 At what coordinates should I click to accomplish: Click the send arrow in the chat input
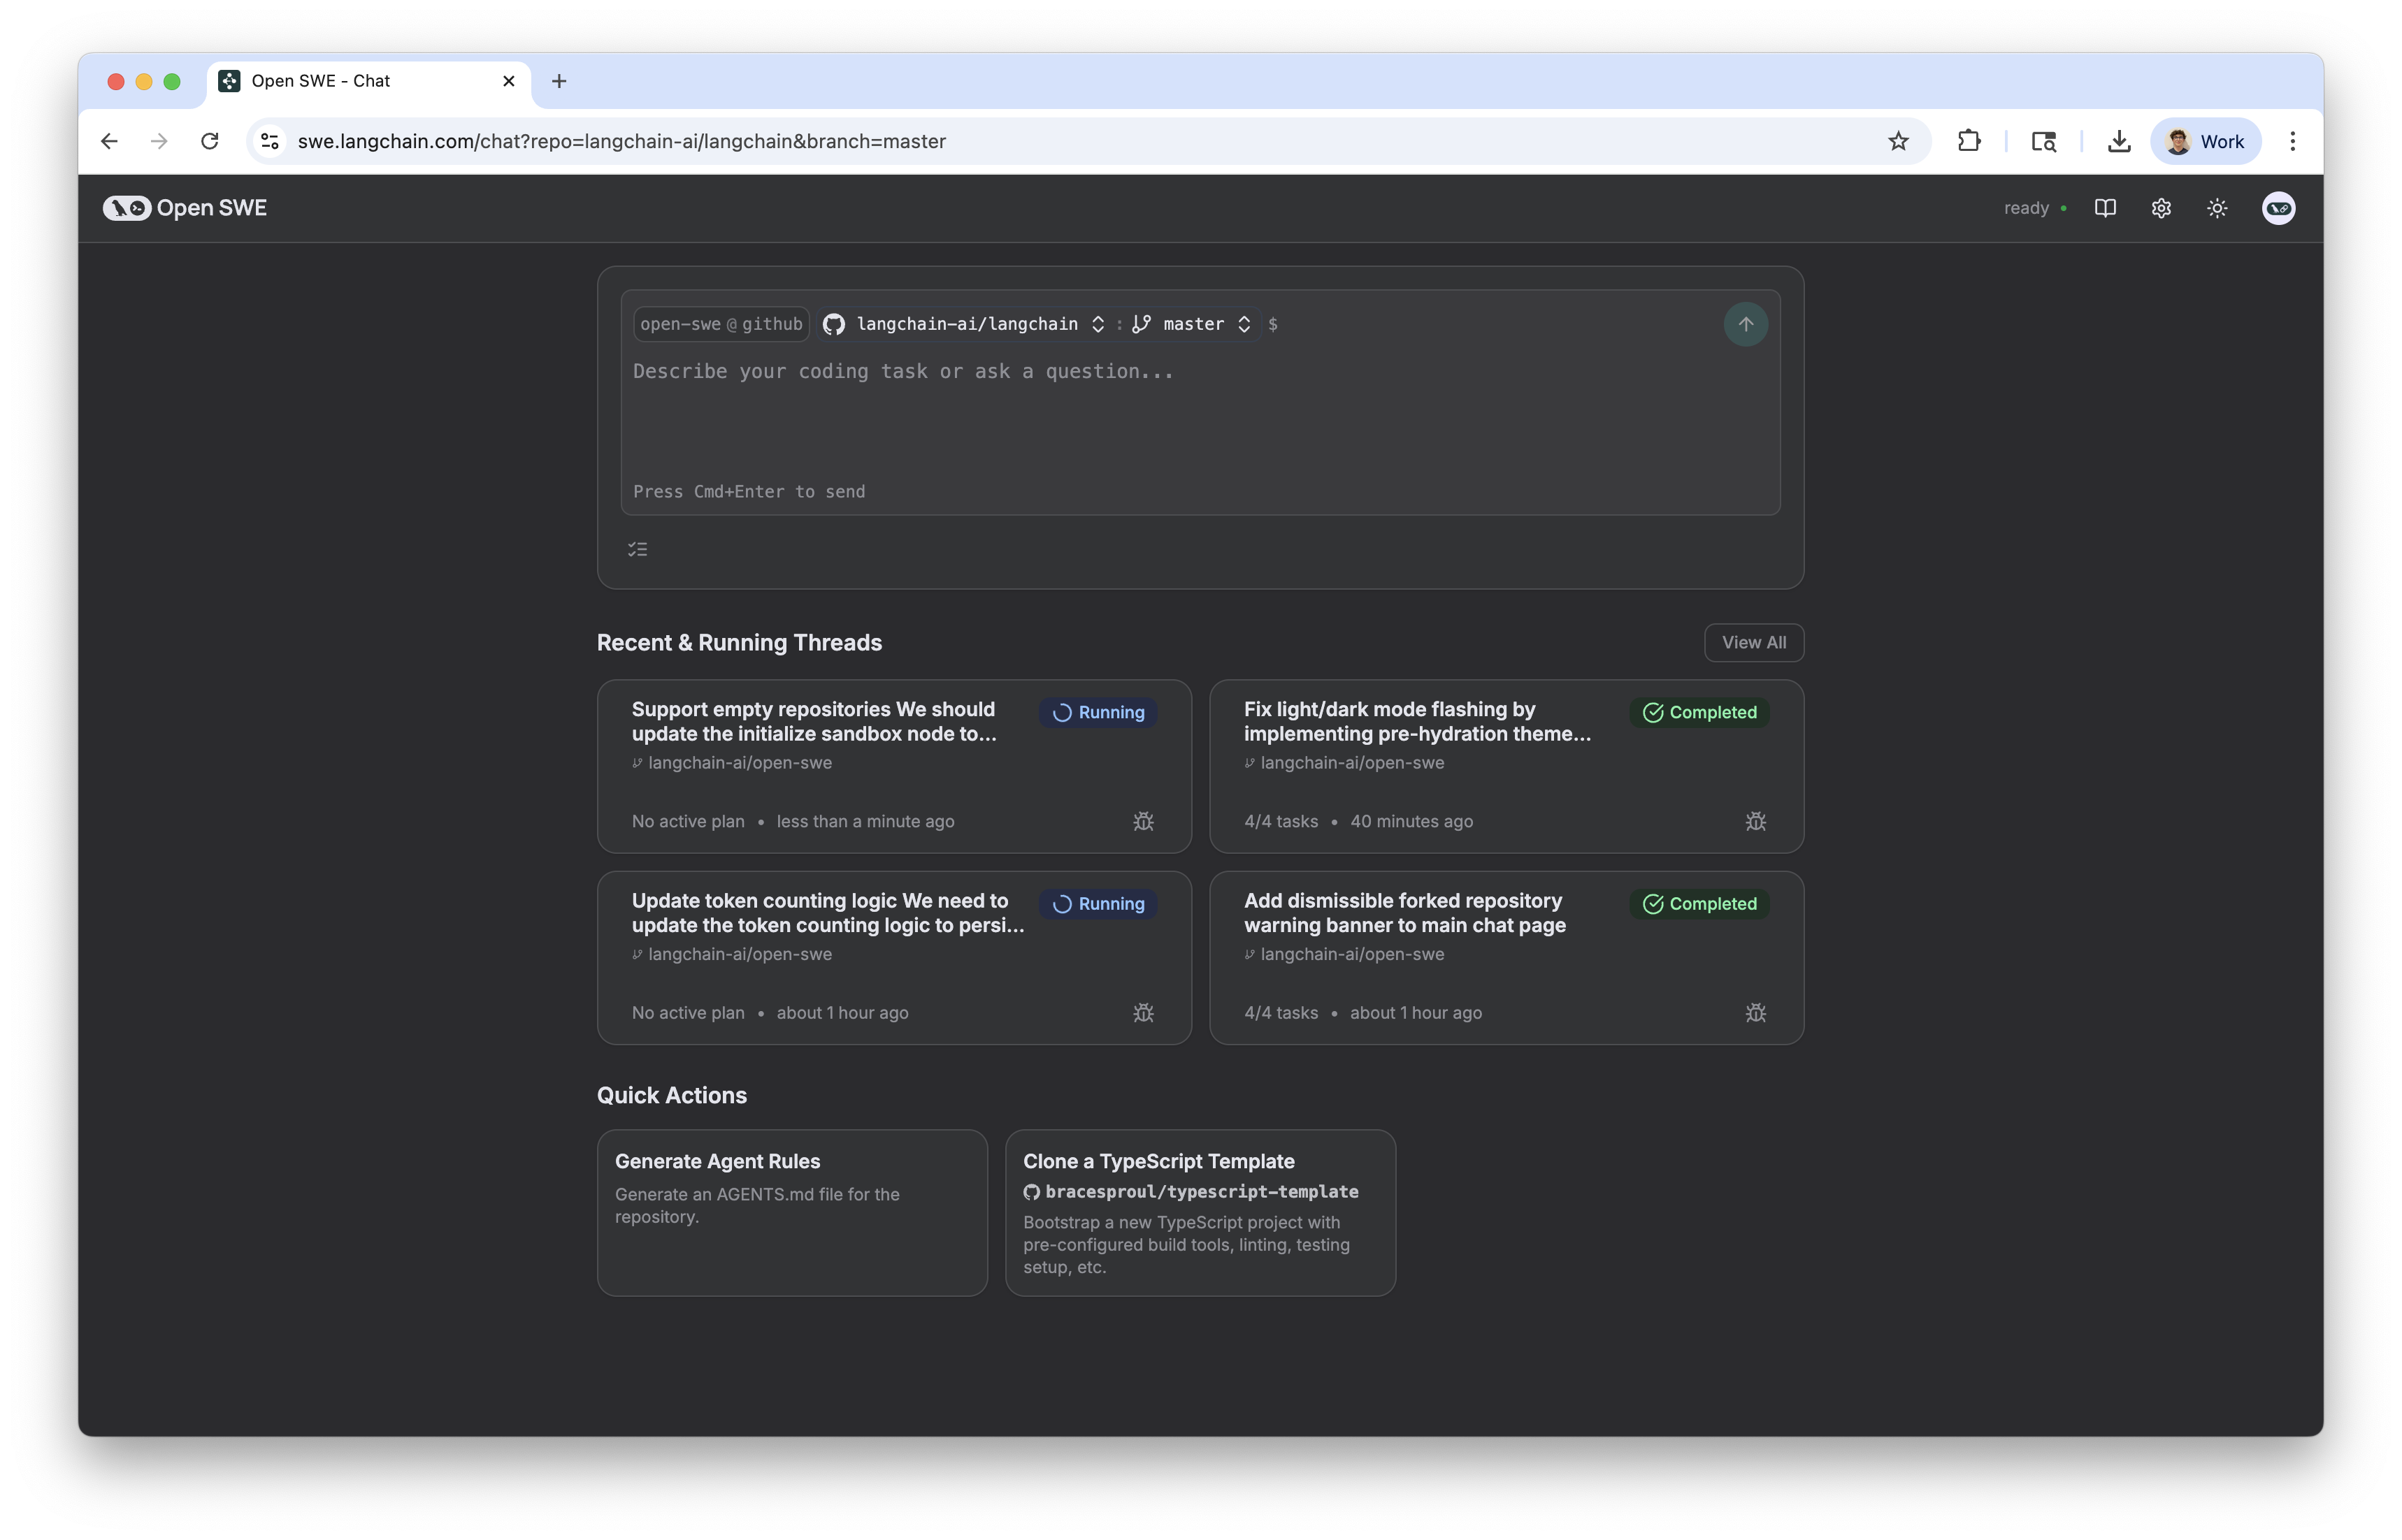click(x=1746, y=324)
